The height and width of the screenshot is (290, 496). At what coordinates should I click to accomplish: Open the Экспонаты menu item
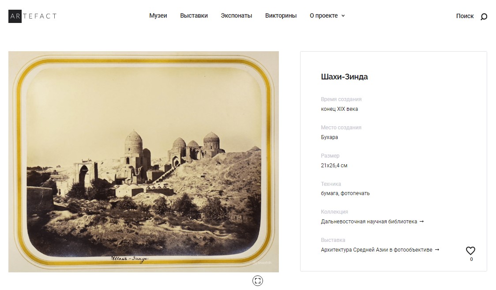[236, 15]
